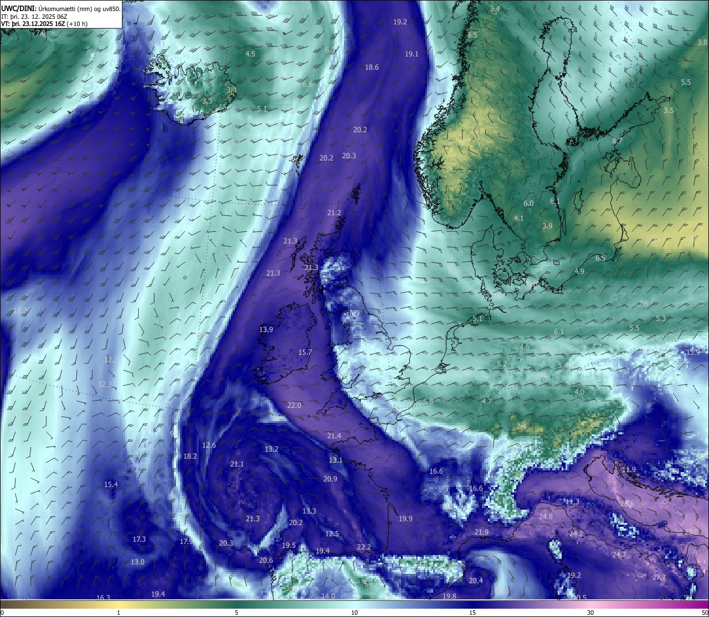Click the 21.9 value on the map
This screenshot has width=709, height=617.
[481, 532]
